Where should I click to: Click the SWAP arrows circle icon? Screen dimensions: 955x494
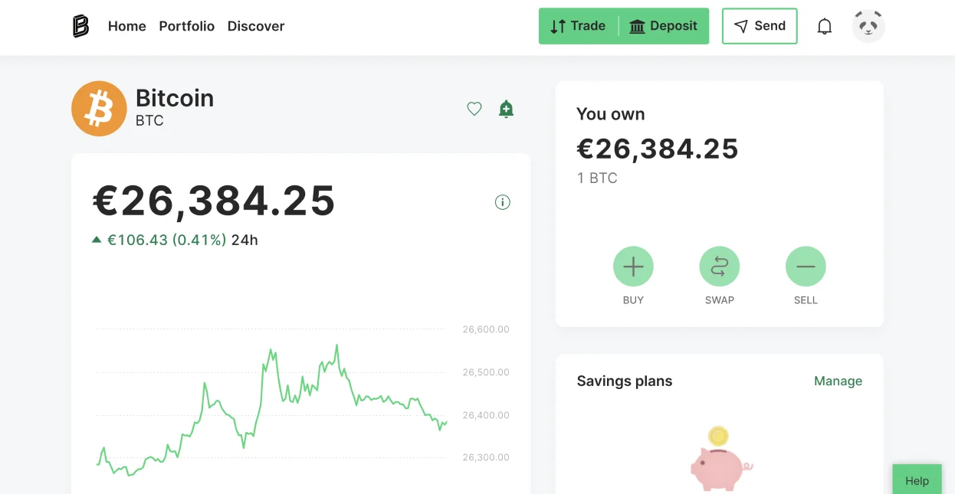tap(720, 267)
